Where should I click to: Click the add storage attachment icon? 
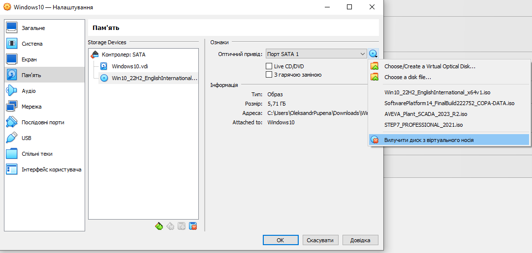[182, 226]
